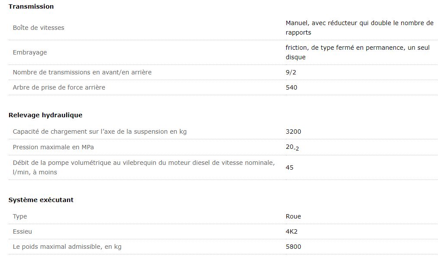Select Arbre de prise de force arrière
Image resolution: width=438 pixels, height=257 pixels.
[x=59, y=87]
